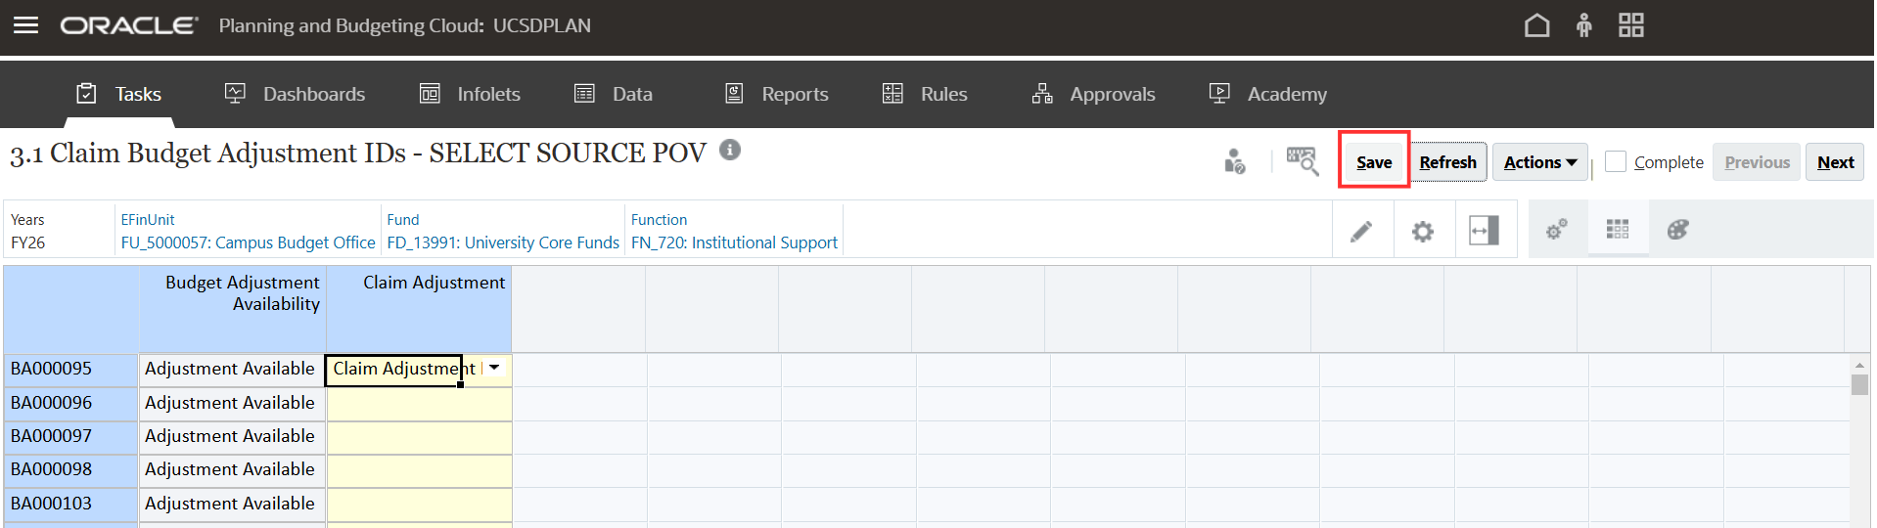Viewport: 1877px width, 528px height.
Task: Open the palette formatting icon
Action: pos(1678,230)
